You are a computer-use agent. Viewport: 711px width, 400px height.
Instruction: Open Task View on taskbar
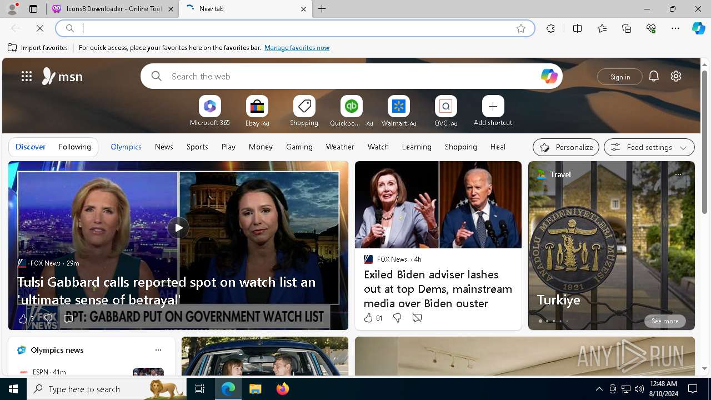[x=200, y=389]
